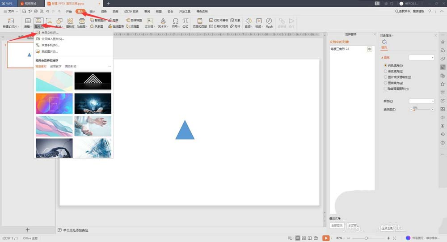Open the 开始 Home ribbon tab

69,12
